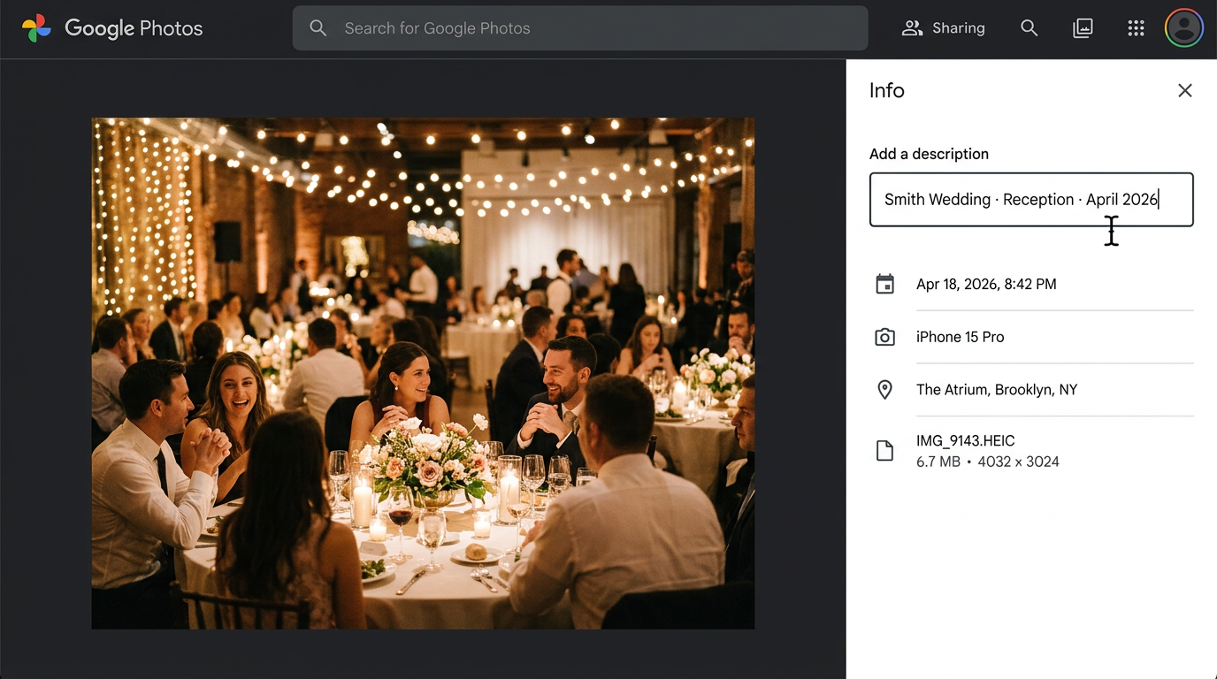
Task: Select the camera icon beside iPhone 15 Pro
Action: pyautogui.click(x=884, y=337)
